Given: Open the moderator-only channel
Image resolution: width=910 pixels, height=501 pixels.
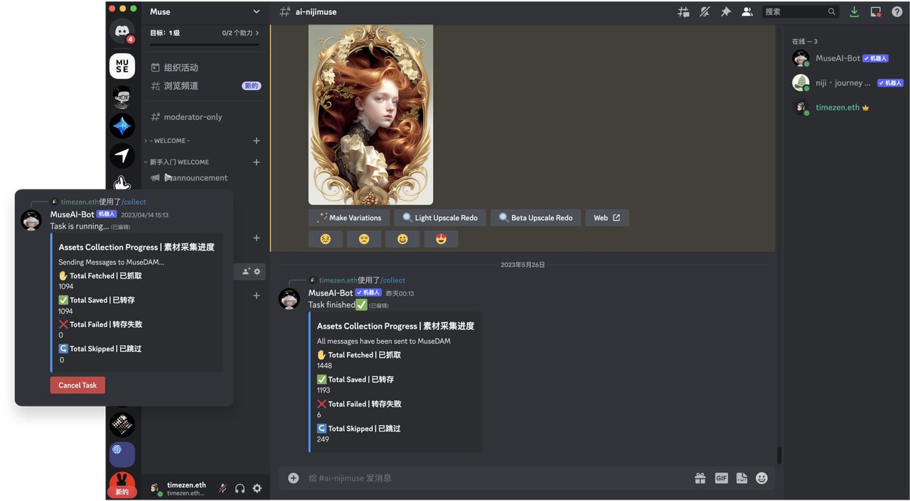Looking at the screenshot, I should [x=193, y=117].
